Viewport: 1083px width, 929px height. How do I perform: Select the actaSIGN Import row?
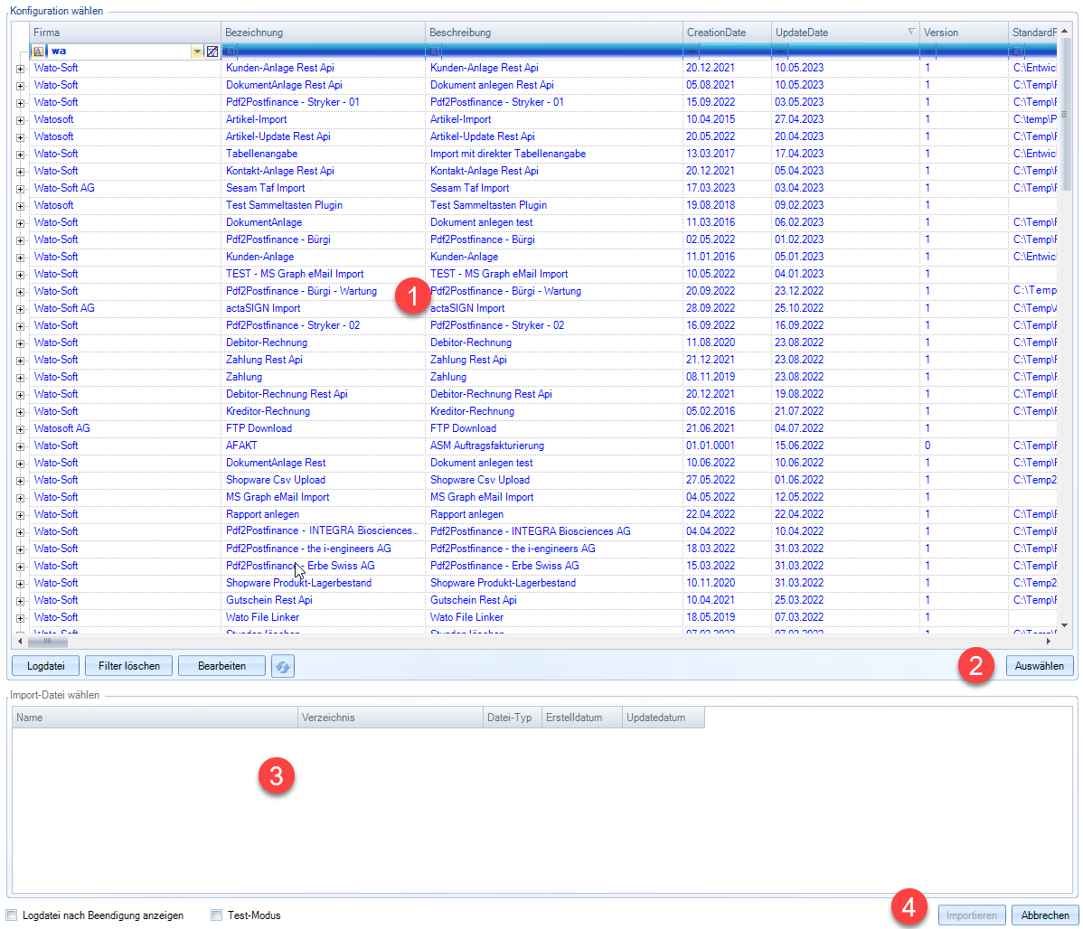tap(262, 308)
